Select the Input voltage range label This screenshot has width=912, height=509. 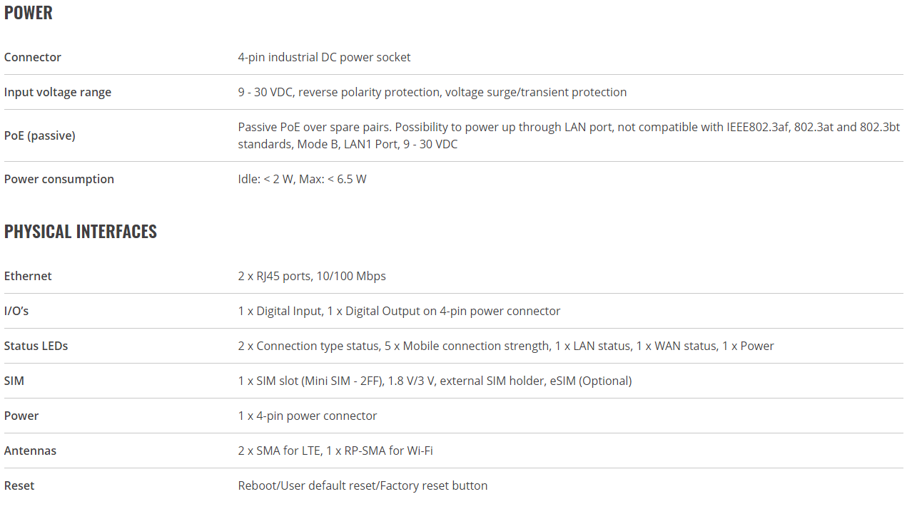click(58, 92)
